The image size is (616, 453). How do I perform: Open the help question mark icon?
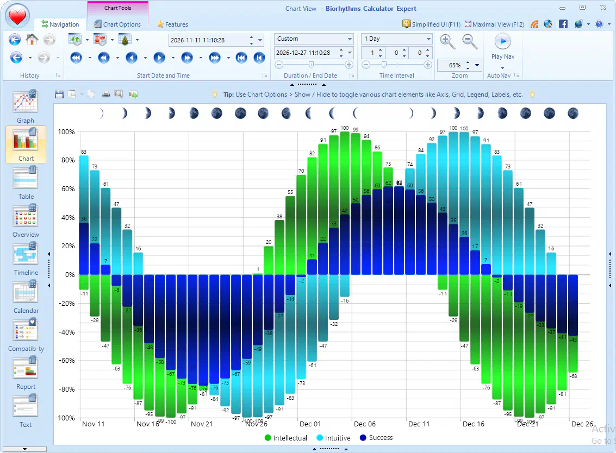click(599, 24)
